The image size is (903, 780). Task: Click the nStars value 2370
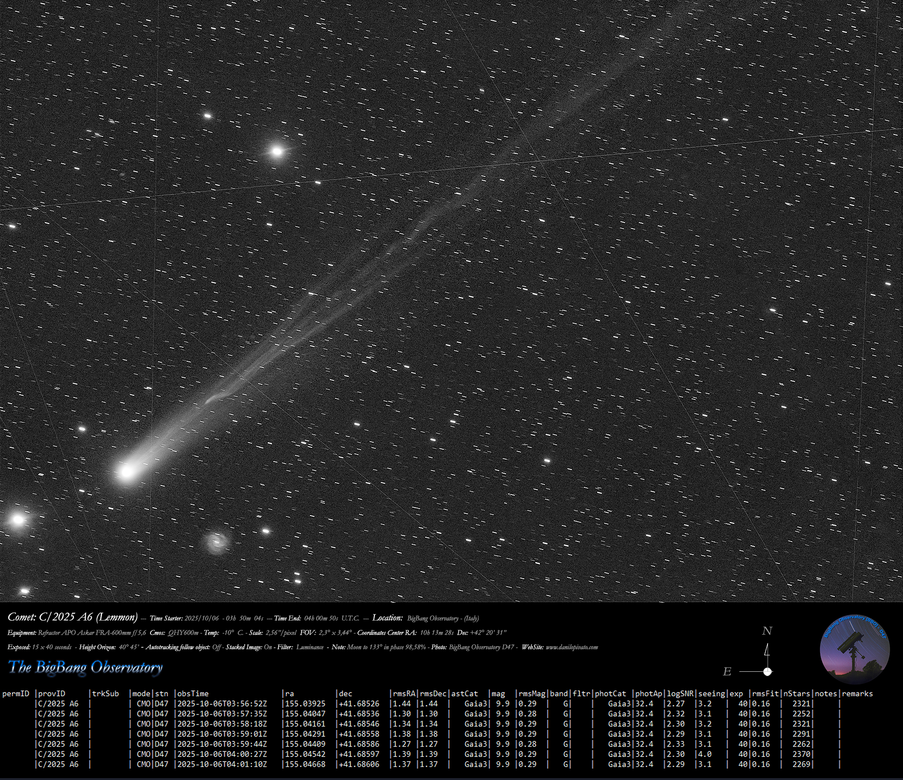801,754
